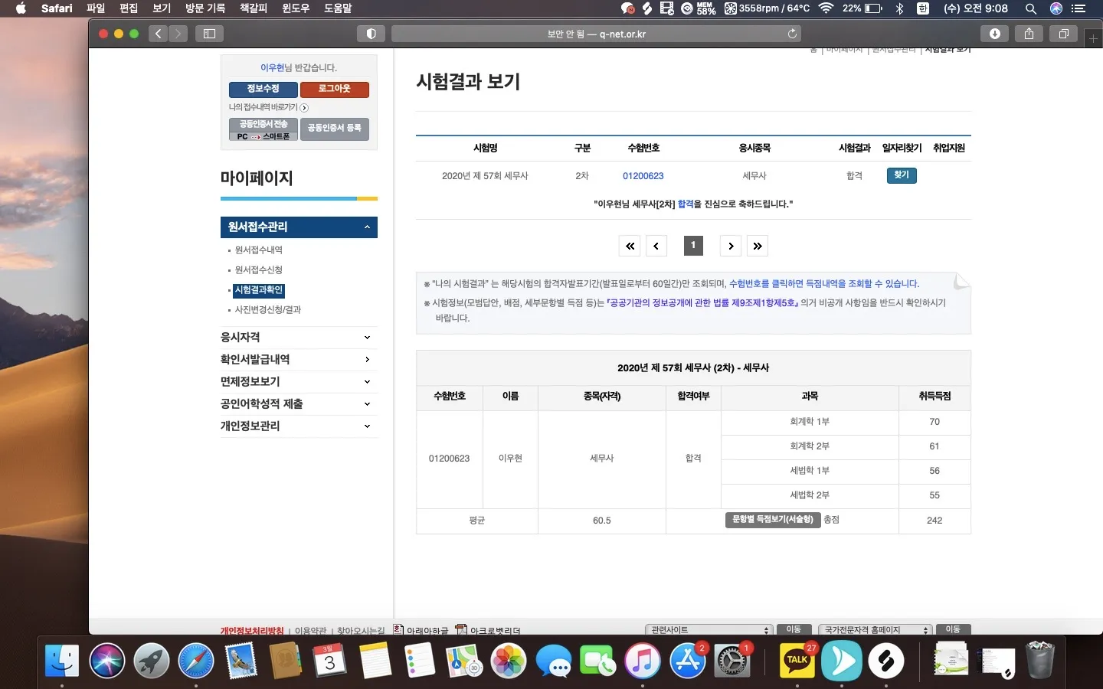Open the privacy shield icon in Safari toolbar

click(x=371, y=34)
